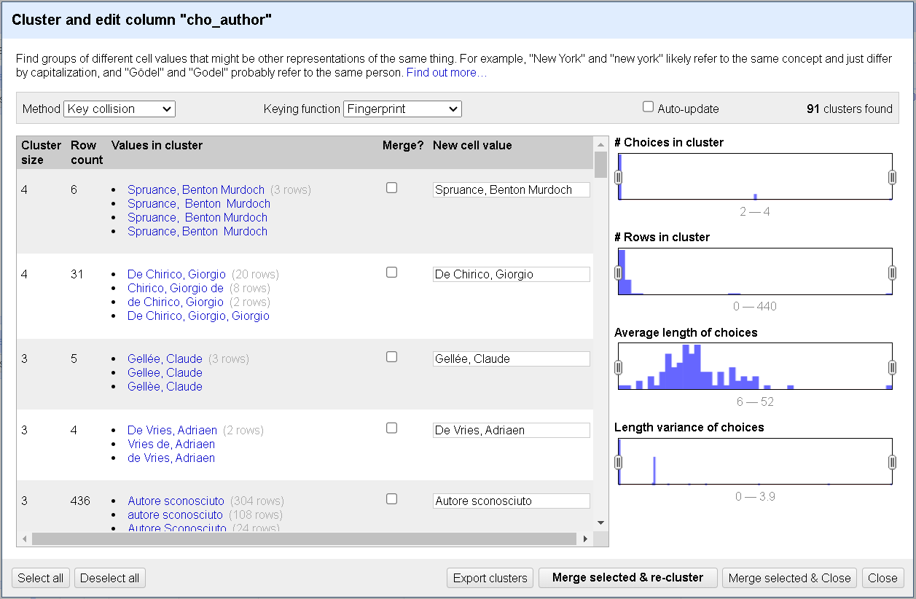Enable the Auto-update checkbox
This screenshot has height=599, width=916.
pyautogui.click(x=648, y=106)
